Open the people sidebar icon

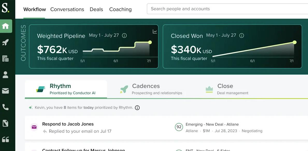(5, 75)
